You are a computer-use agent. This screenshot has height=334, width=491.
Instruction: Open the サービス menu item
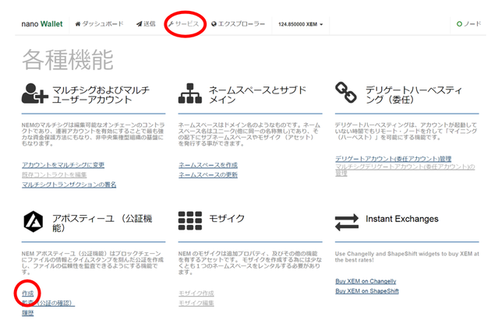click(184, 24)
